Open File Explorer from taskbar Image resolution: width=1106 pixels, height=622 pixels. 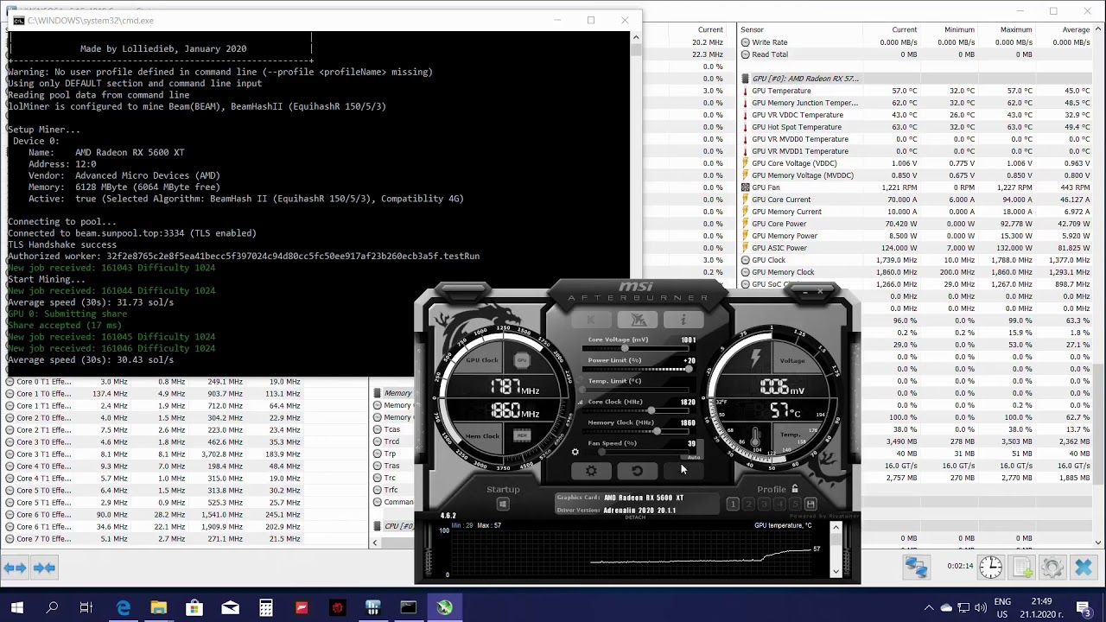(159, 608)
